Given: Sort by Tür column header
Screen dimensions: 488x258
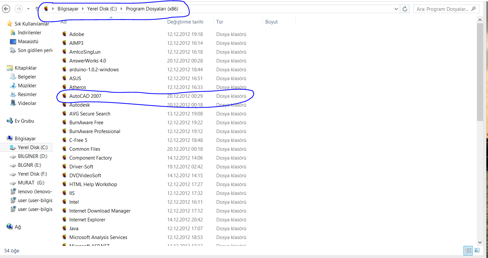Looking at the screenshot, I should (219, 22).
